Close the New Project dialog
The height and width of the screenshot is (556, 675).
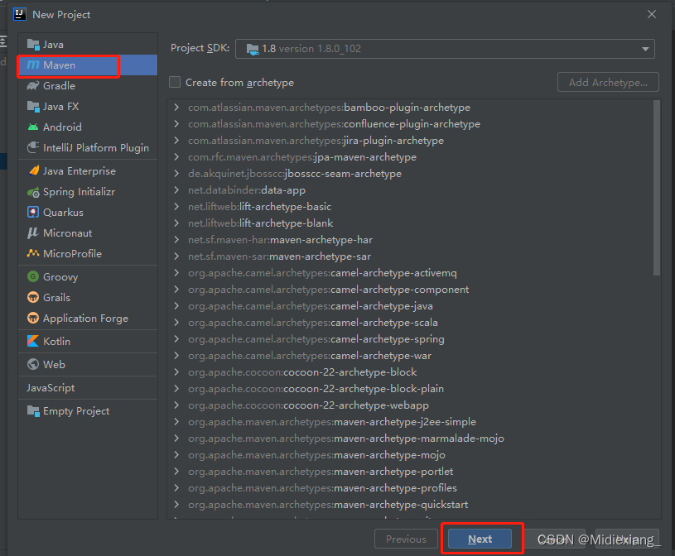pos(652,14)
